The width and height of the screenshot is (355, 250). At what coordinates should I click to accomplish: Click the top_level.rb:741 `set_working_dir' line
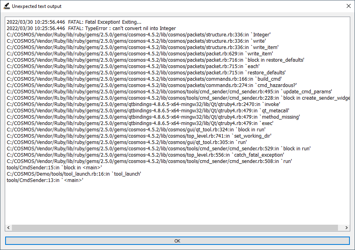tap(139, 136)
